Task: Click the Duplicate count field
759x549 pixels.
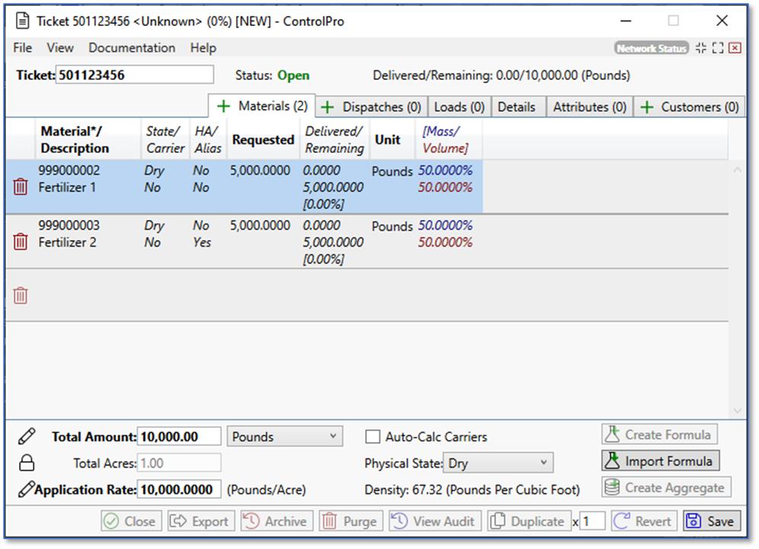Action: [x=593, y=522]
